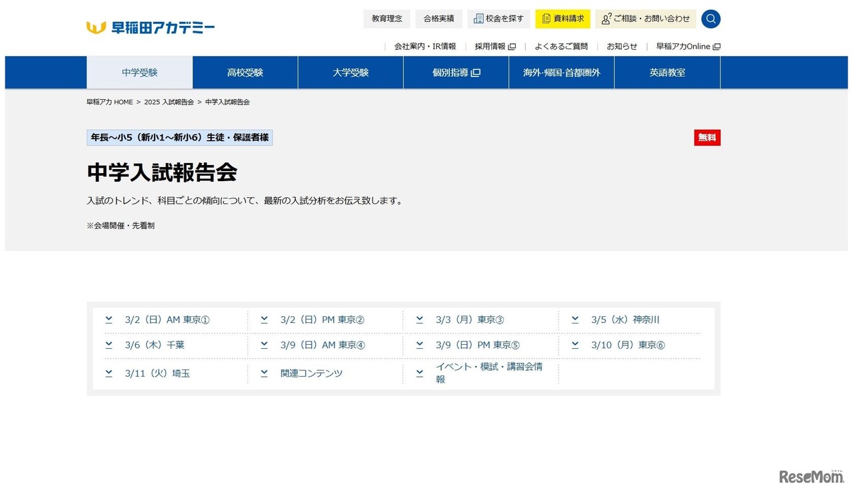The width and height of the screenshot is (853, 492).
Task: Click external-link icon next to 早稲アカOnline
Action: point(716,47)
